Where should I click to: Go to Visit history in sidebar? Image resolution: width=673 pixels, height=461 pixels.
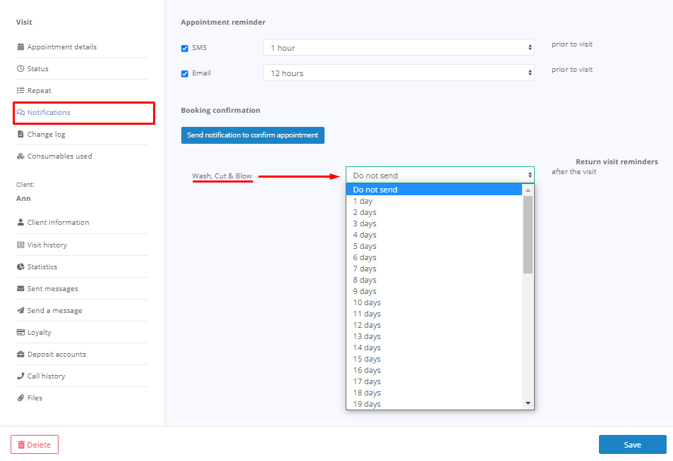[47, 245]
